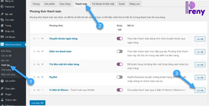The image size is (209, 106).
Task: Open Trả tiền mặt khi nhận hàng link
Action: pyautogui.click(x=64, y=64)
